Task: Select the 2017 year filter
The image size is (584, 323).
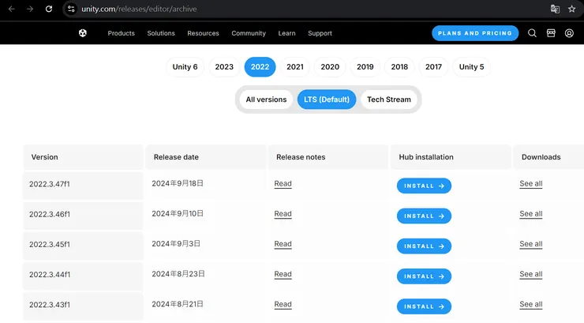Action: click(433, 67)
